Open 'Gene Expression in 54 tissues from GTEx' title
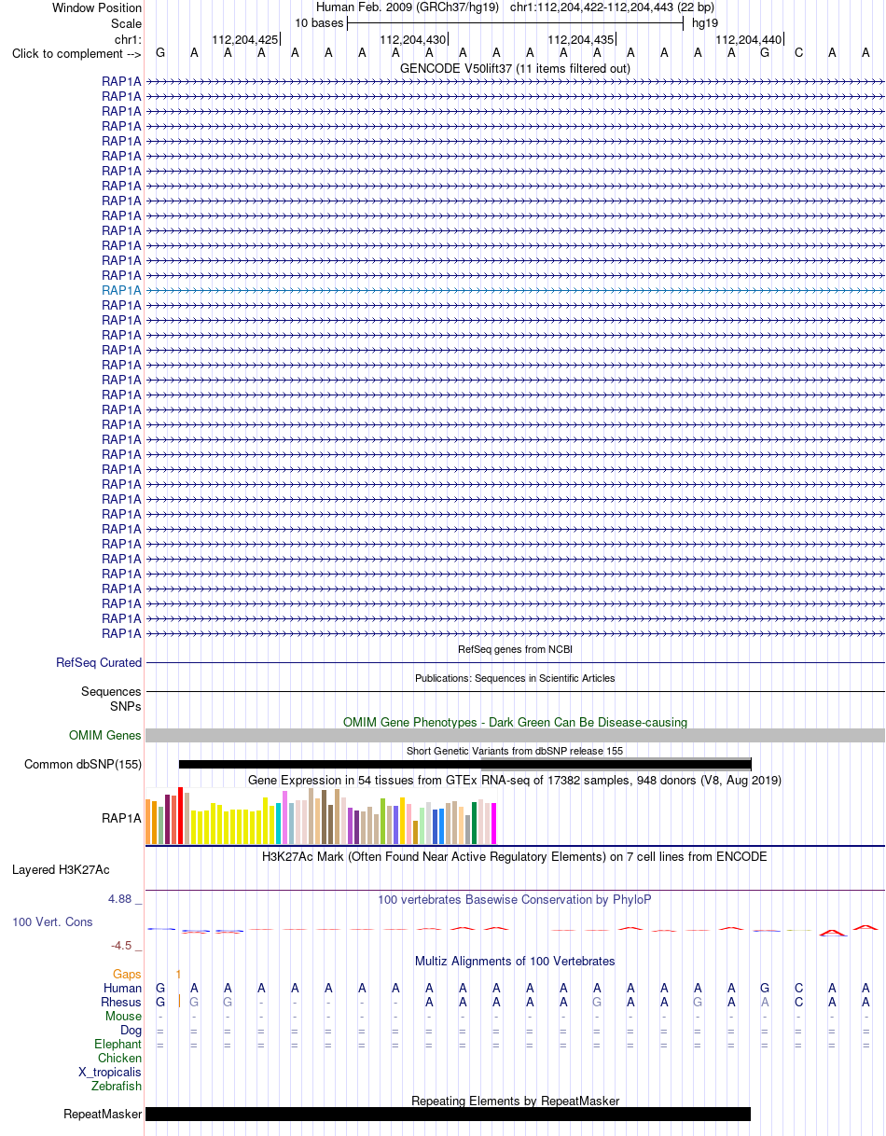Viewport: 886px width, 1136px height. pyautogui.click(x=515, y=780)
